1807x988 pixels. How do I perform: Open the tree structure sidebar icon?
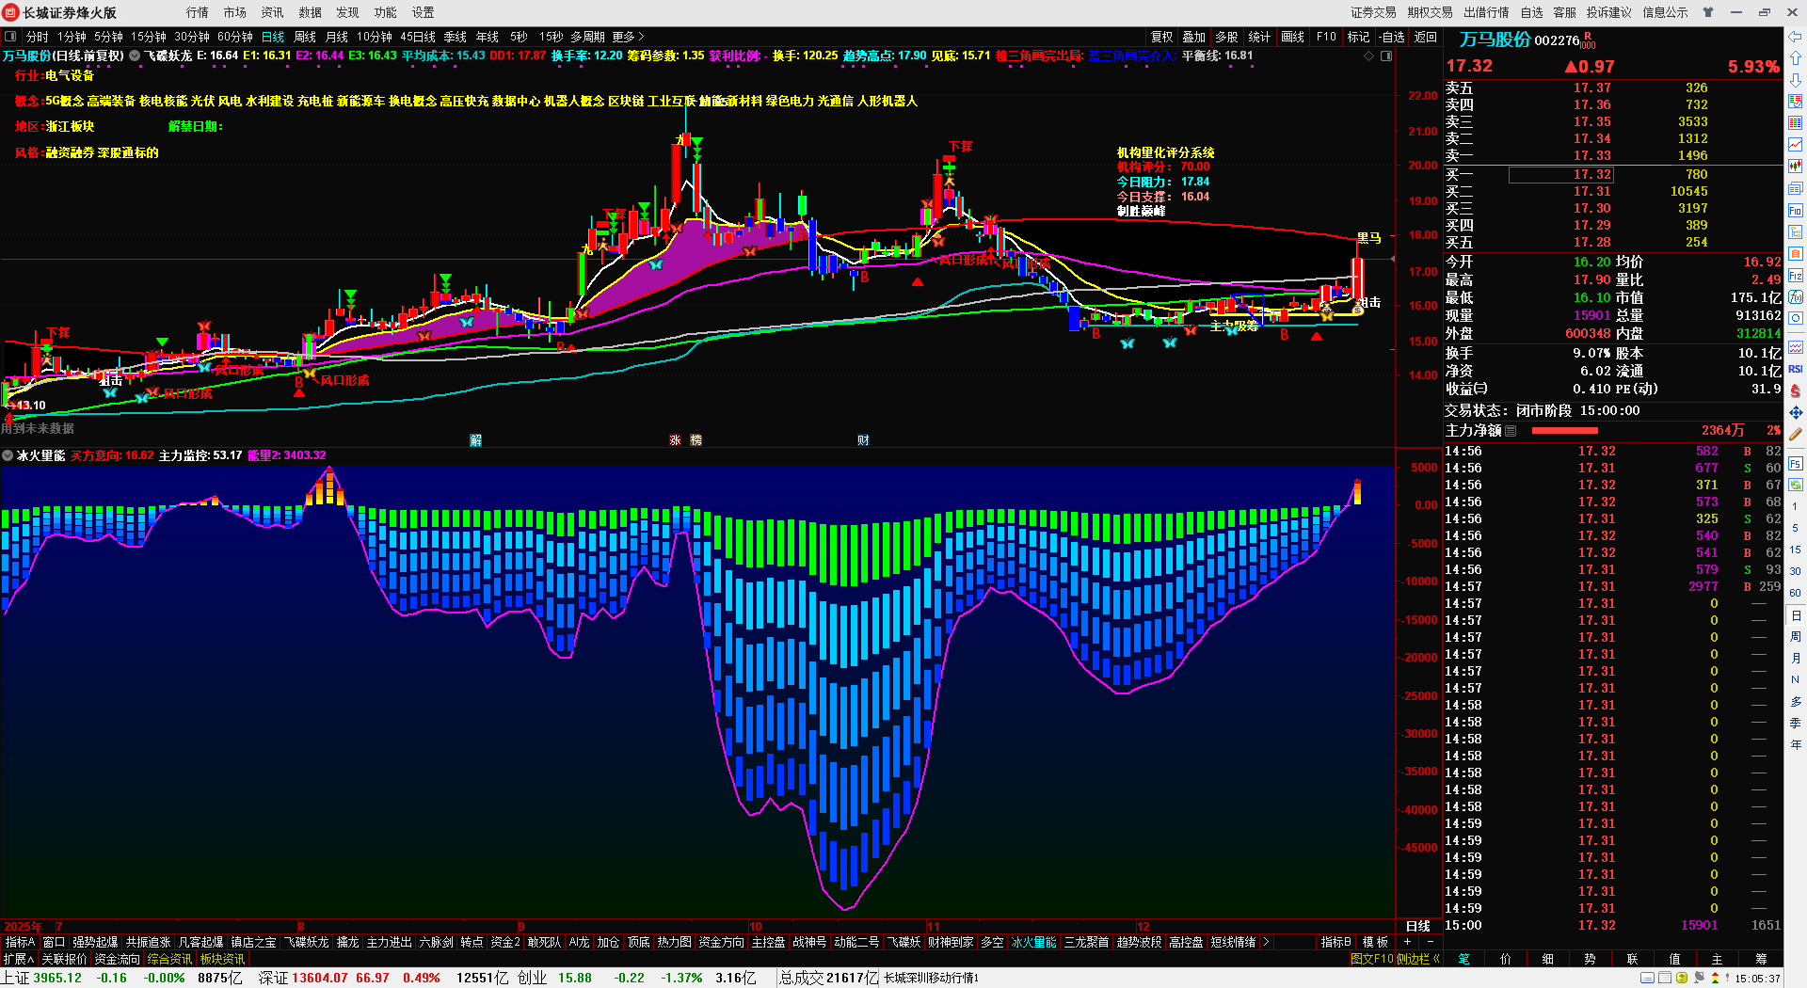pyautogui.click(x=1796, y=232)
